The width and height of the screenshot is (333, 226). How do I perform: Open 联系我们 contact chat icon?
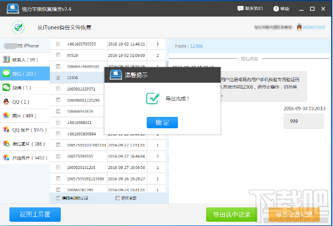(240, 8)
